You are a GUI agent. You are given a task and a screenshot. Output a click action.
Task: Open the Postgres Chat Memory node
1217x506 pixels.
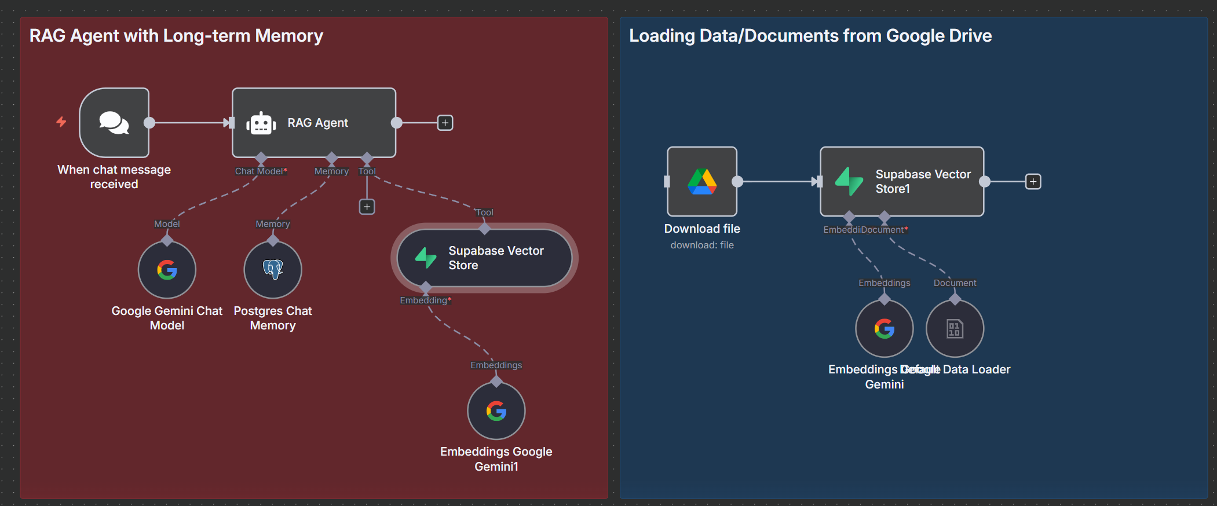[x=273, y=270]
